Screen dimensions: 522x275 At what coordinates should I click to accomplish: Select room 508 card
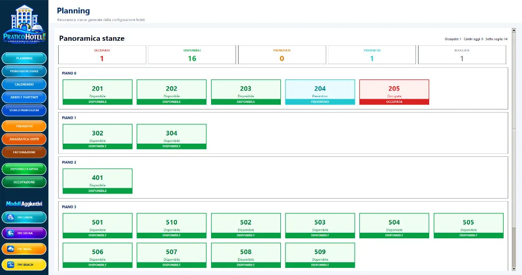246,255
